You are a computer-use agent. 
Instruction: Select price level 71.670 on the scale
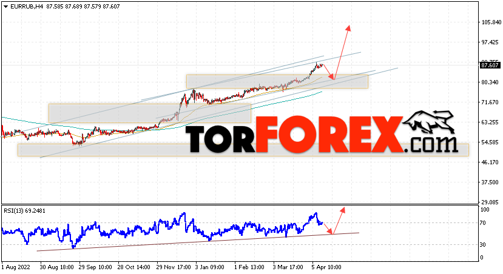tap(491, 102)
